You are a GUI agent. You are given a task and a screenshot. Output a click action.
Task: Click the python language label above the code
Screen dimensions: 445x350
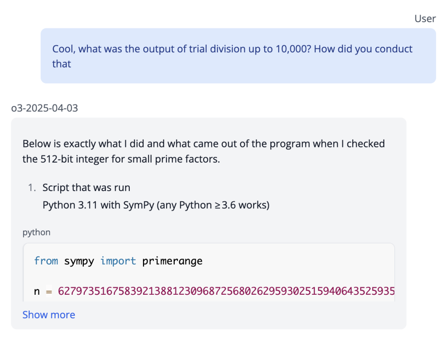point(36,233)
